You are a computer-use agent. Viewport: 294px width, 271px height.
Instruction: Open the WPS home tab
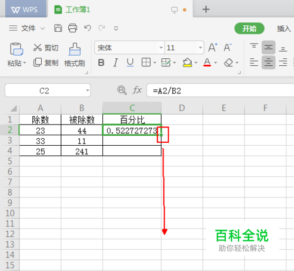click(x=25, y=9)
